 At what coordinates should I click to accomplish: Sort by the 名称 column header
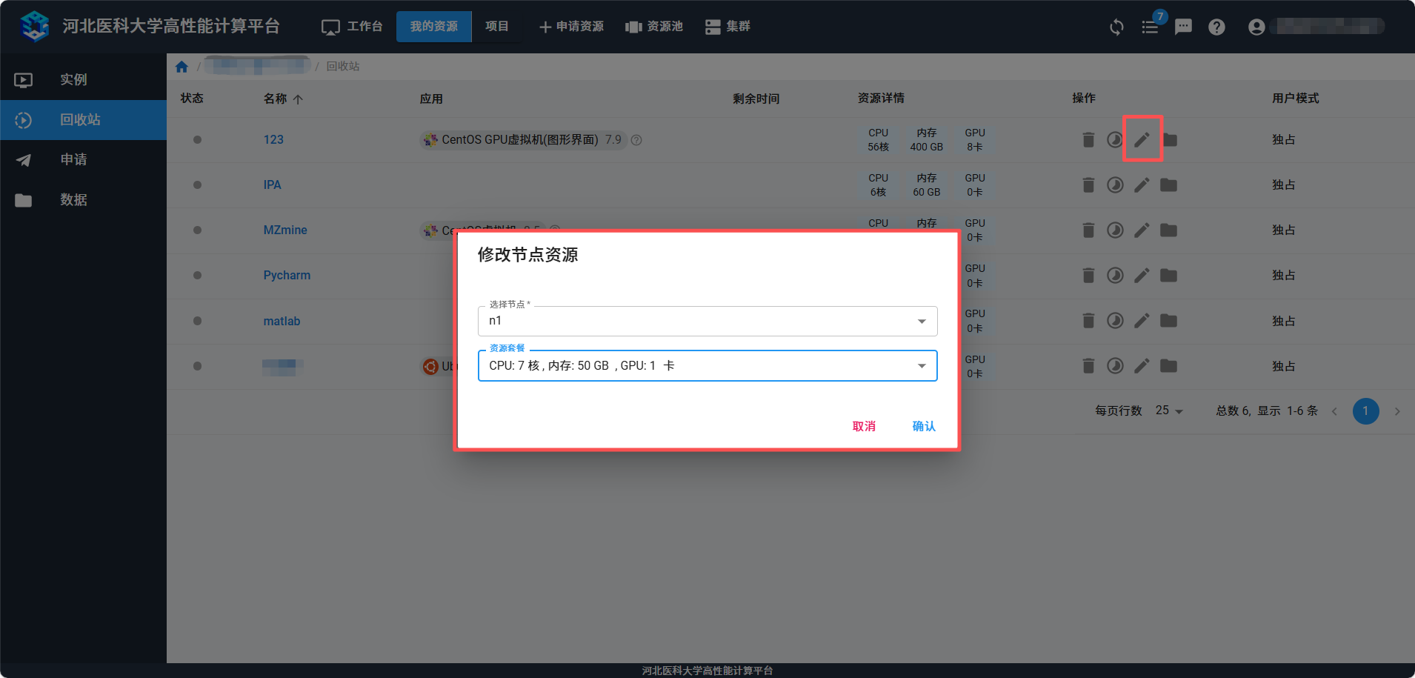(276, 99)
